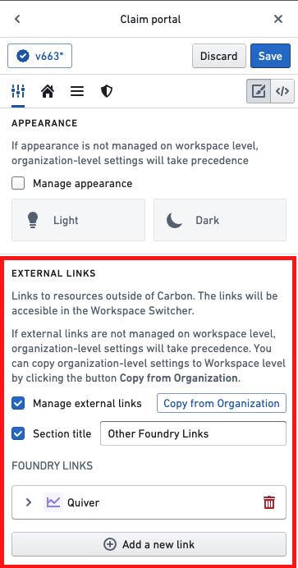The height and width of the screenshot is (568, 298).
Task: Focus the Other Foundry Links text field
Action: pyautogui.click(x=194, y=433)
